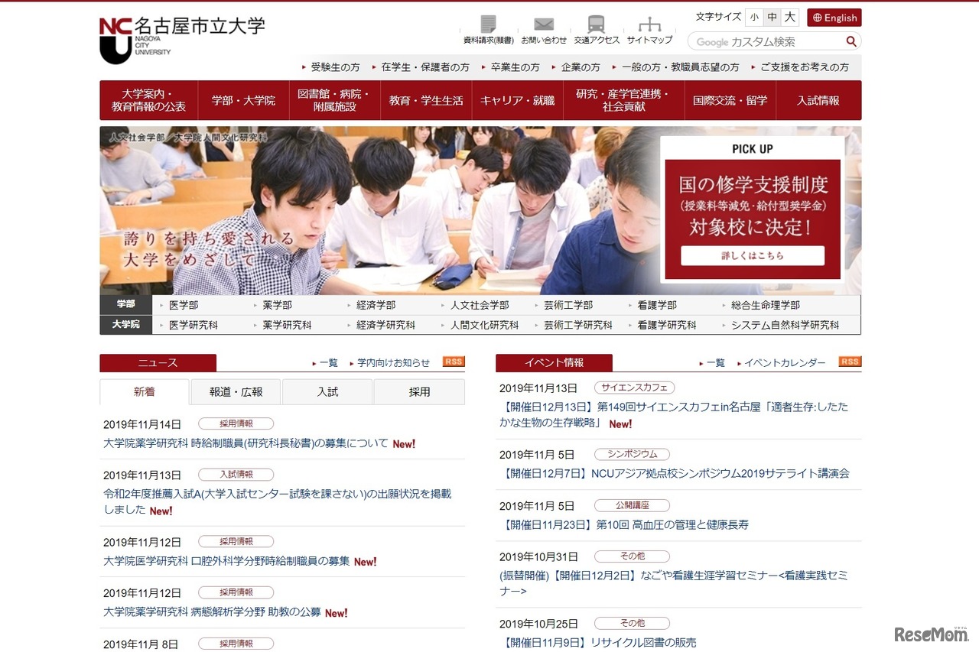Screen dimensions: 979x652
Task: Expand the 学部・大学院 navigation menu
Action: [x=244, y=100]
